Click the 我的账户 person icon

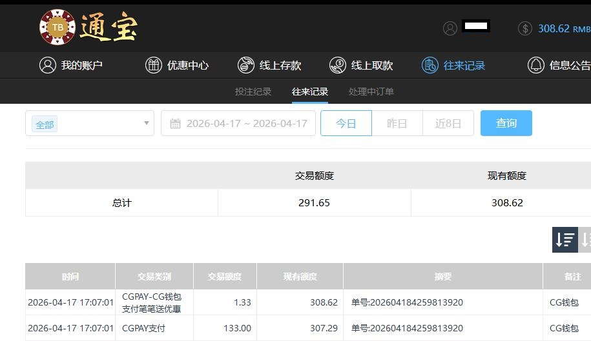pyautogui.click(x=47, y=65)
